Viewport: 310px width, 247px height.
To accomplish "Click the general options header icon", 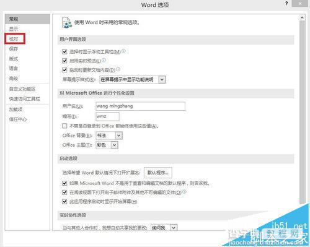I will (66, 22).
